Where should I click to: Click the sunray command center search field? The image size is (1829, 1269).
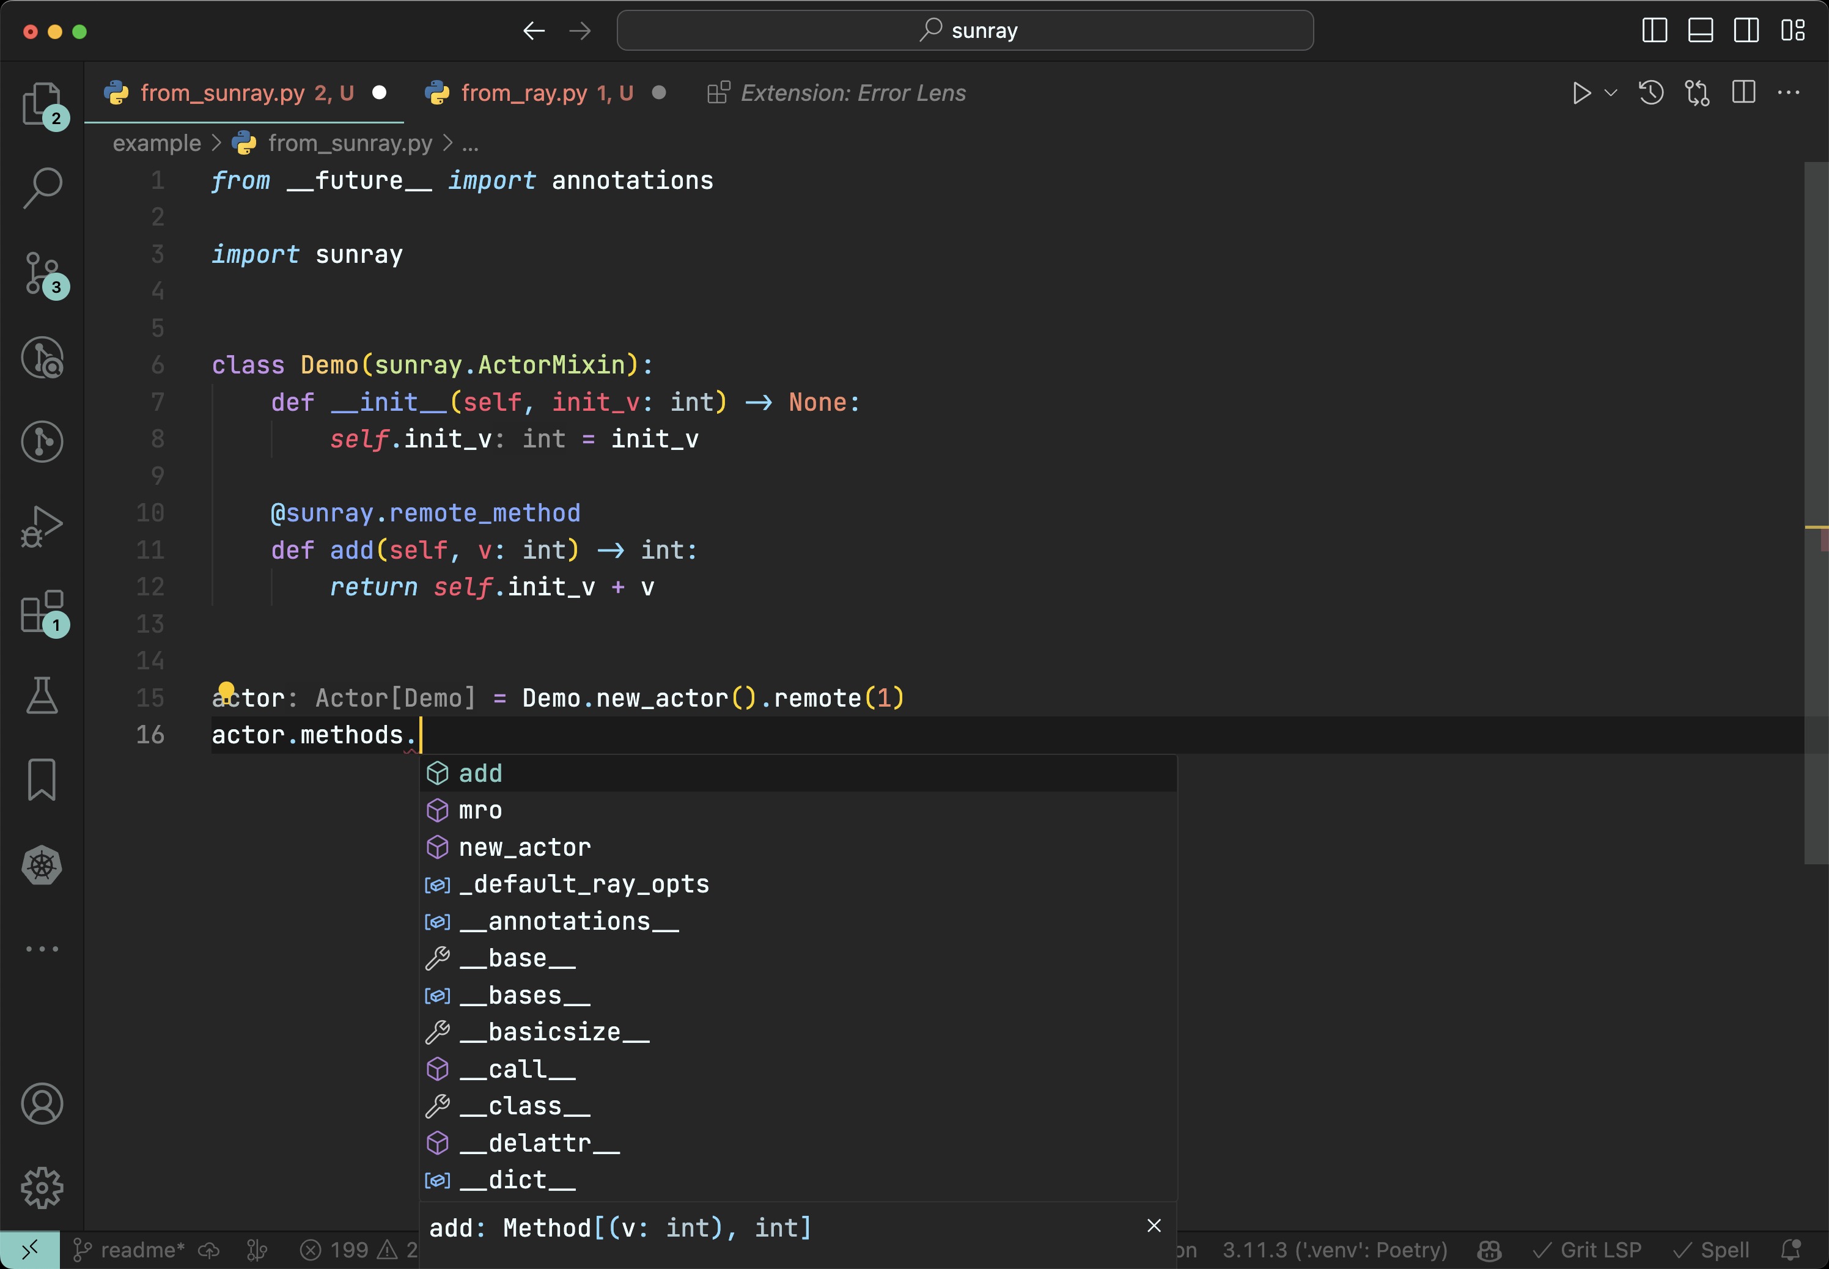coord(965,31)
